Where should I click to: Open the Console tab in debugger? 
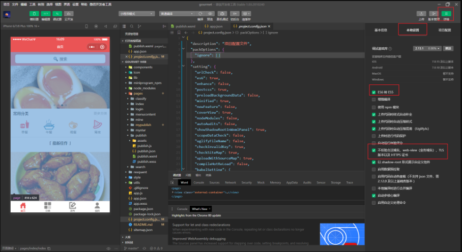(198, 182)
